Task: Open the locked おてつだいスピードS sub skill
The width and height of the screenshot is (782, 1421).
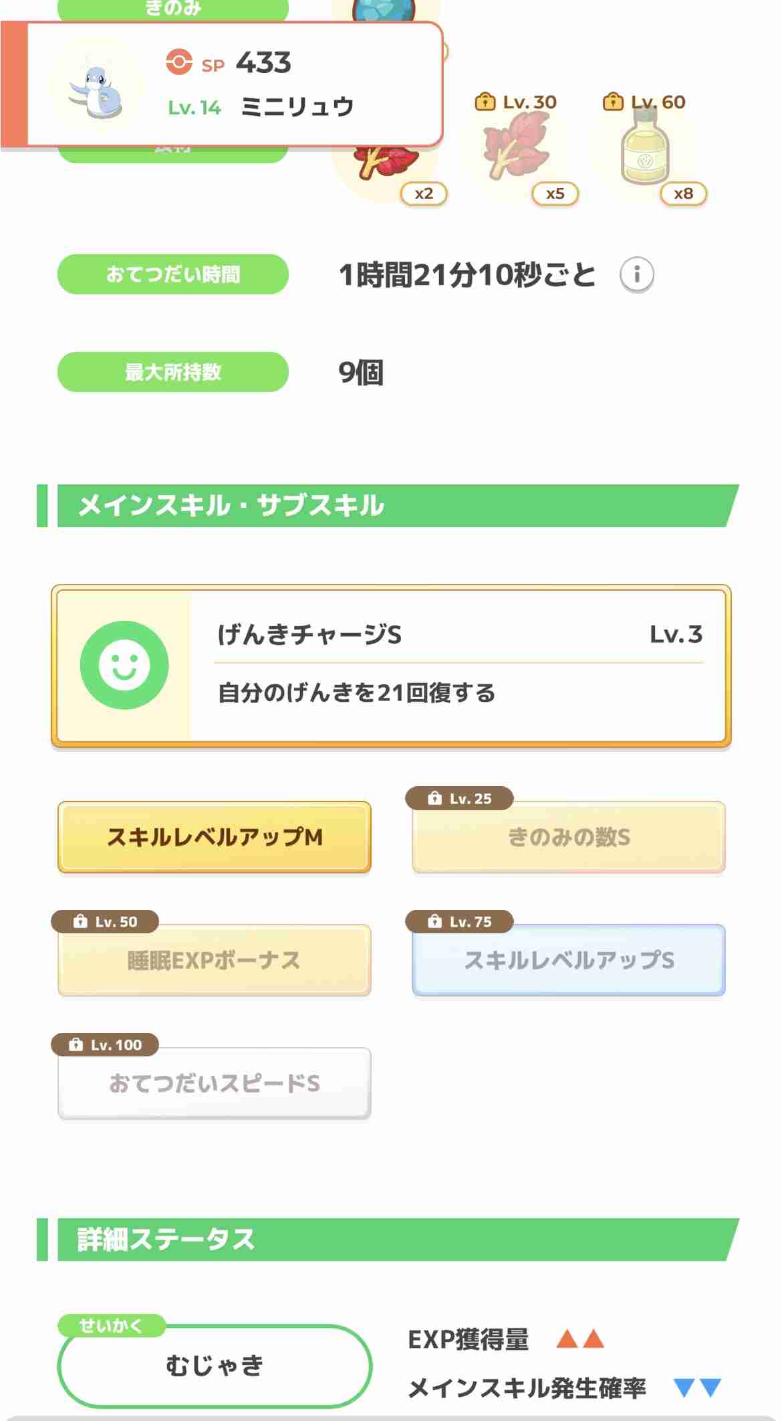Action: click(x=215, y=1083)
